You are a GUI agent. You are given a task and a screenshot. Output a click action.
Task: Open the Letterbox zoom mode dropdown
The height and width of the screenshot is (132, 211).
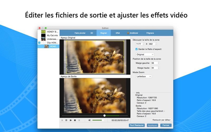click(144, 76)
